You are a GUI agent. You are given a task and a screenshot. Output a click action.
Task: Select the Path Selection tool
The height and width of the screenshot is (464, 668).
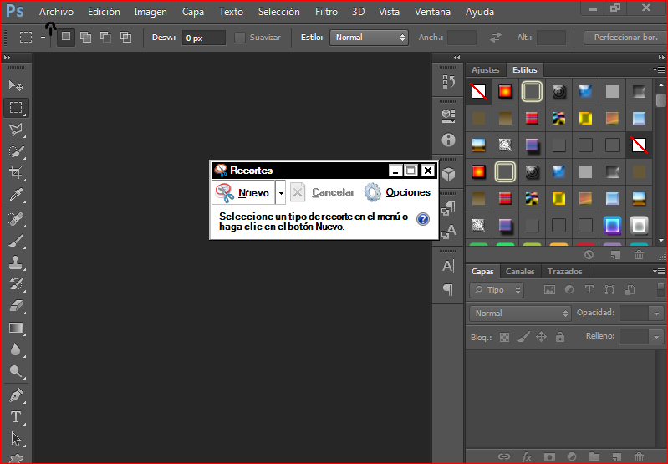coord(16,438)
